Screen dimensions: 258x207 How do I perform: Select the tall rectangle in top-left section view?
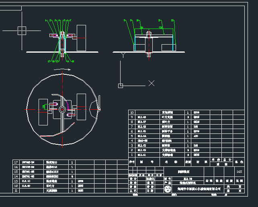(82, 38)
